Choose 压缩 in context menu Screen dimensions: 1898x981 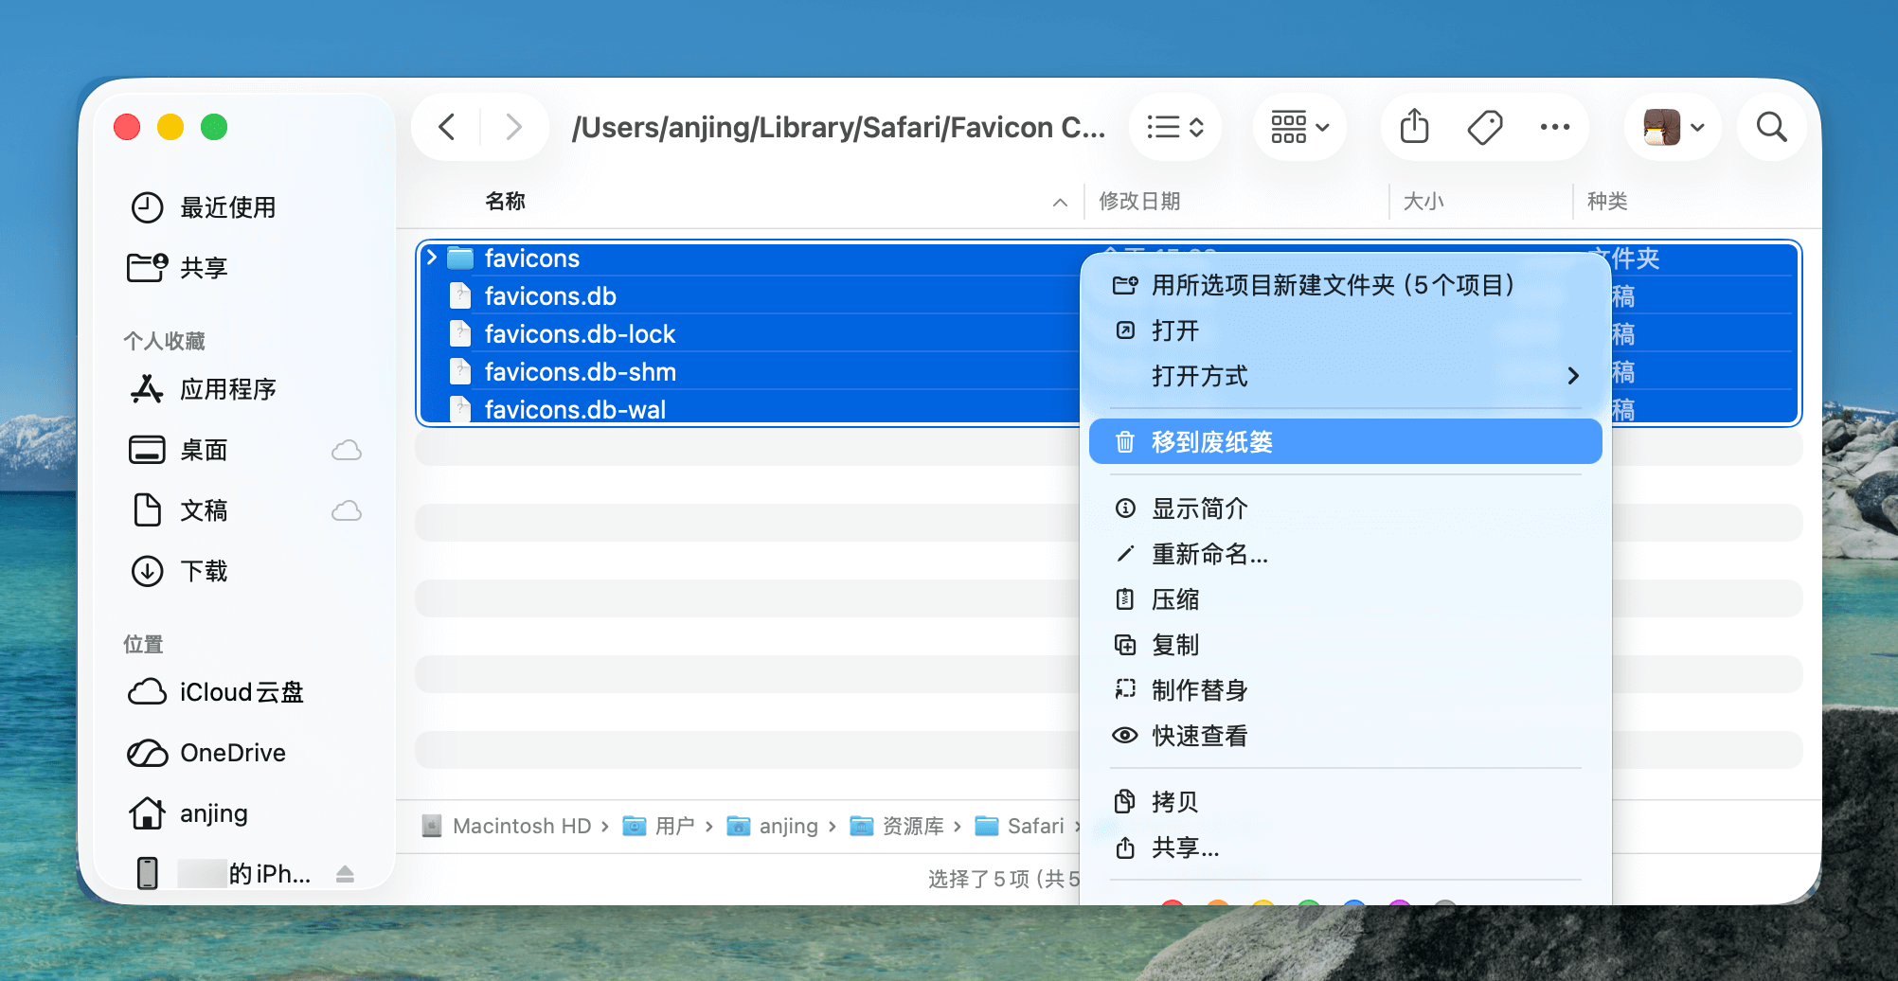pos(1345,599)
